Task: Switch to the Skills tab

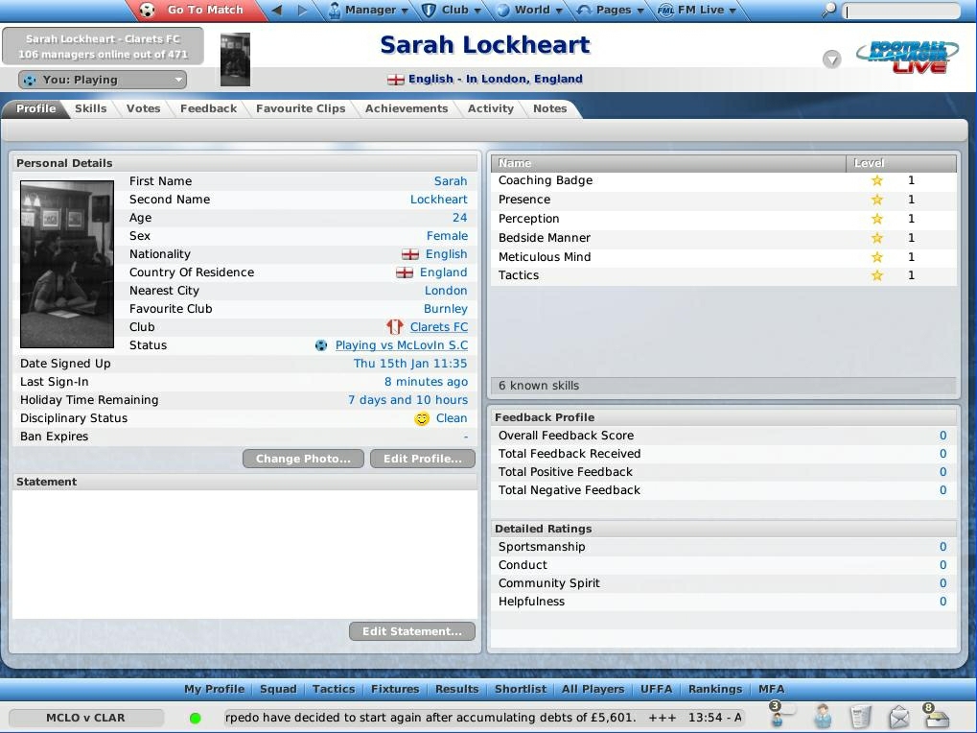Action: pos(90,108)
